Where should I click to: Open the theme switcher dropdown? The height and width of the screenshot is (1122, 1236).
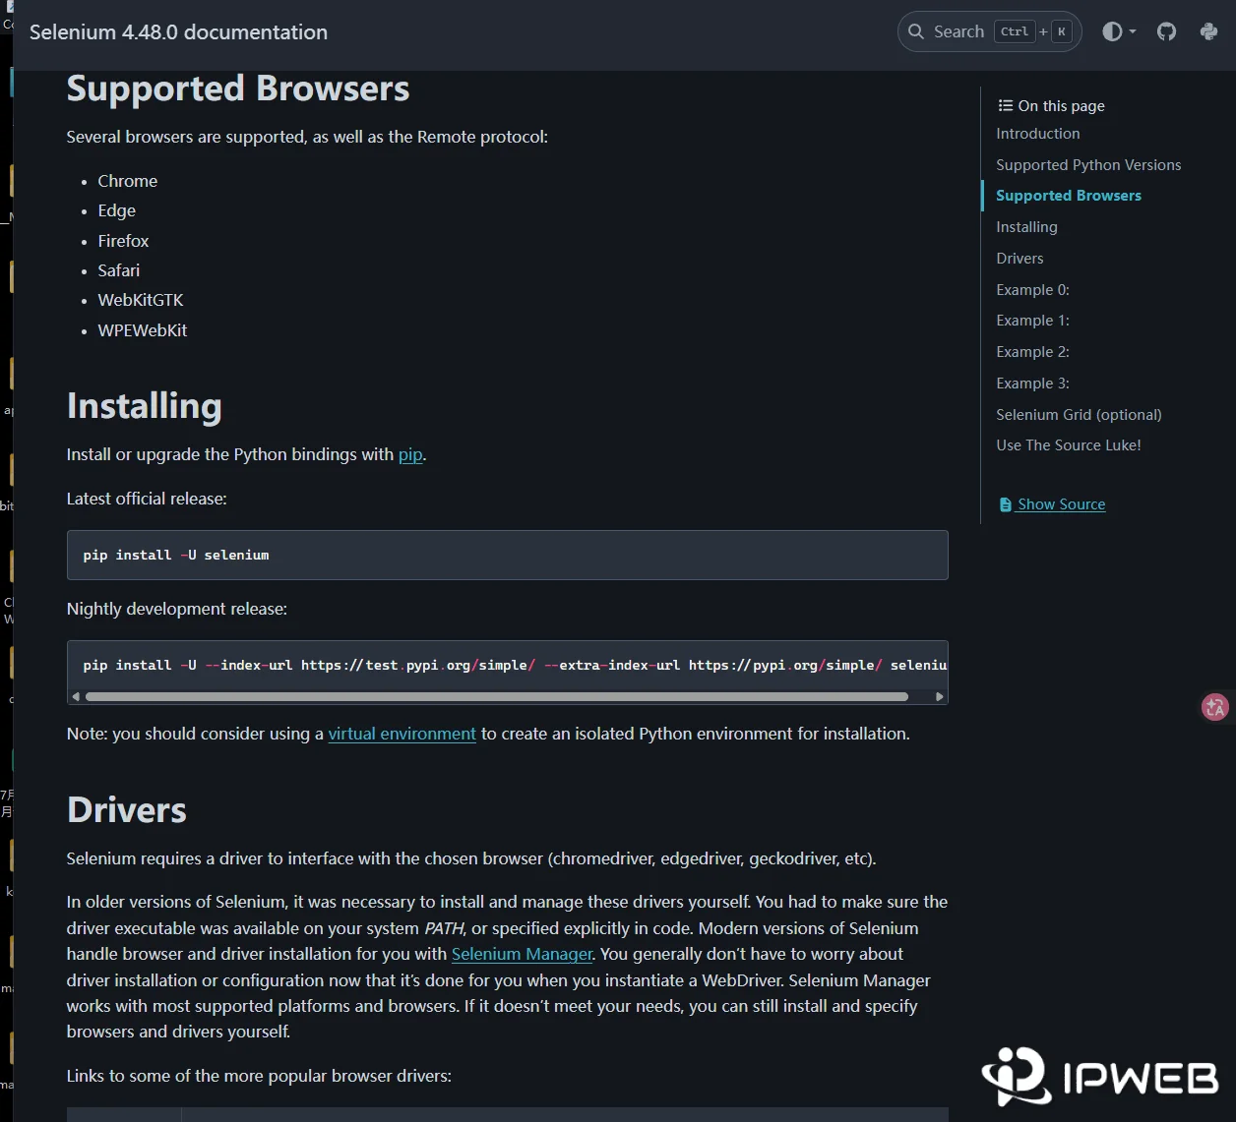1119,31
